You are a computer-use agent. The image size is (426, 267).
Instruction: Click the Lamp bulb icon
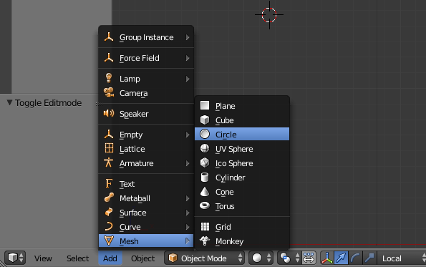(109, 78)
